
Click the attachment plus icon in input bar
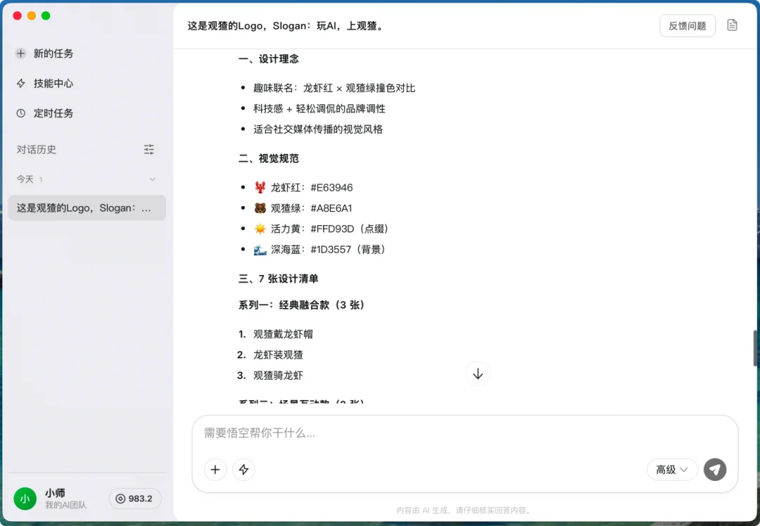click(x=215, y=470)
